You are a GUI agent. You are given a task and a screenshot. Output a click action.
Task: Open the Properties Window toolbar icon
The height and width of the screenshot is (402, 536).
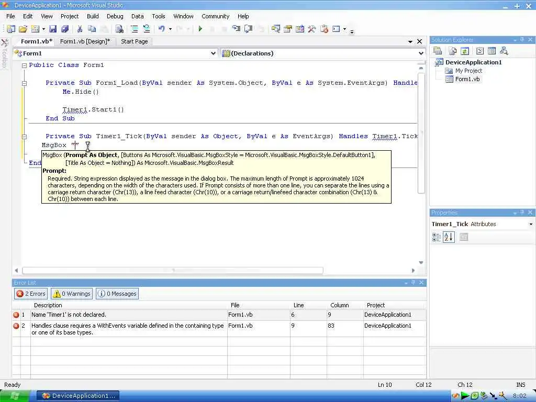[x=288, y=29]
